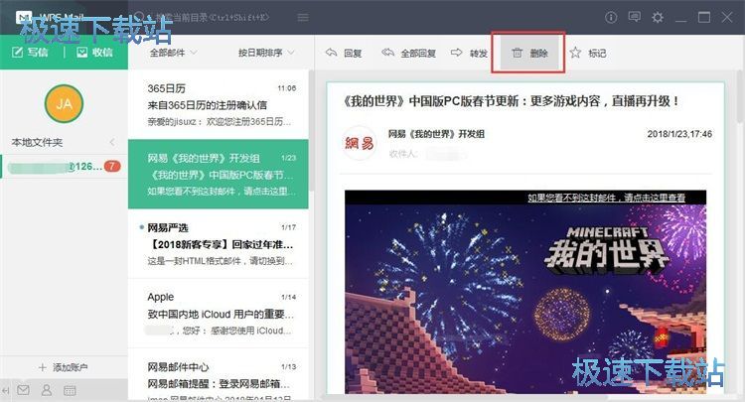
Task: Click the 写信 compose button
Action: click(x=31, y=53)
